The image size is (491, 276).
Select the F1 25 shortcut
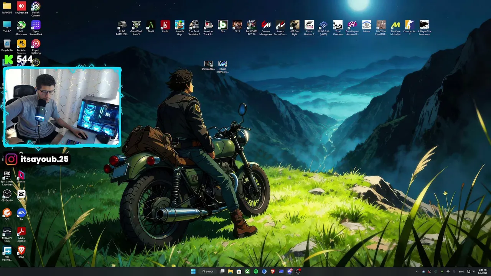(237, 27)
